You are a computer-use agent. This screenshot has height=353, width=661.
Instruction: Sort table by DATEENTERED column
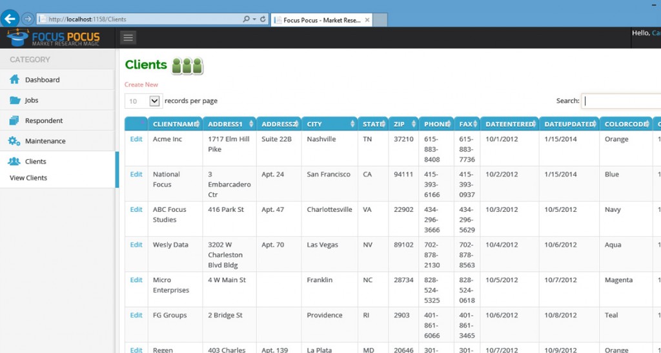coord(509,124)
